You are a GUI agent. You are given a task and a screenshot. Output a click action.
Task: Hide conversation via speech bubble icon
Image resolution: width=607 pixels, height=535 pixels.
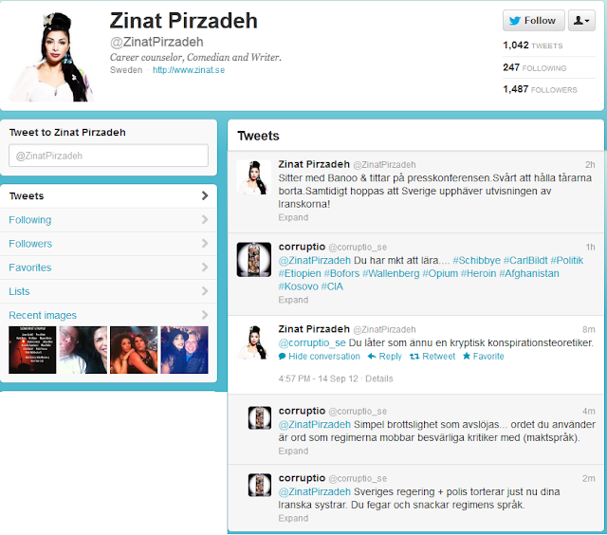[283, 356]
